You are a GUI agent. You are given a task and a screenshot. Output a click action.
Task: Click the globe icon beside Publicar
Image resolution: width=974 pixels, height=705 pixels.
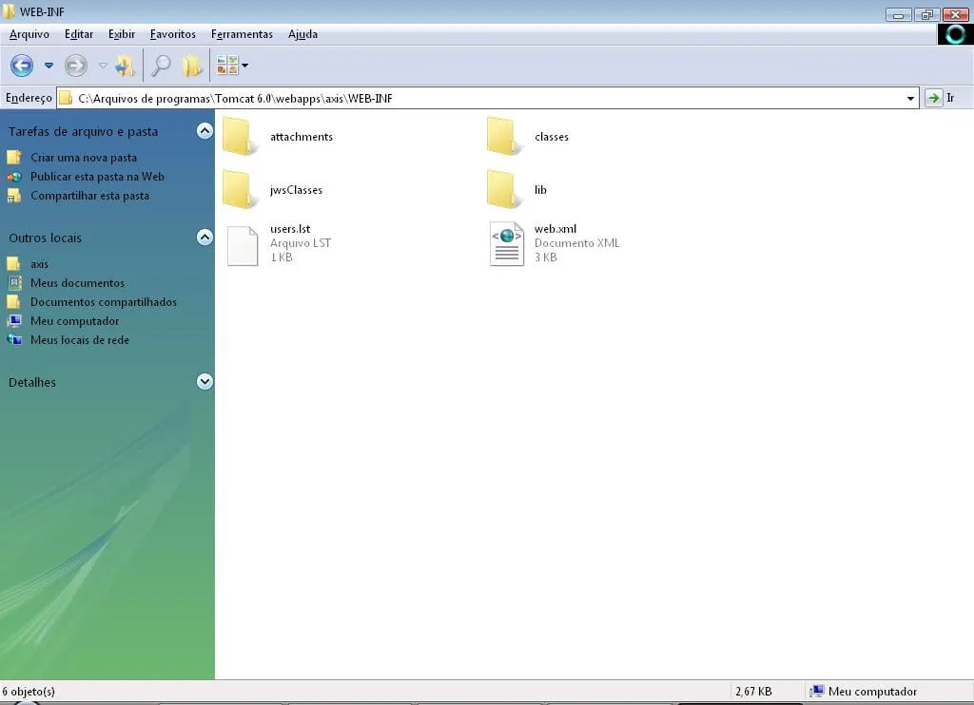(14, 177)
